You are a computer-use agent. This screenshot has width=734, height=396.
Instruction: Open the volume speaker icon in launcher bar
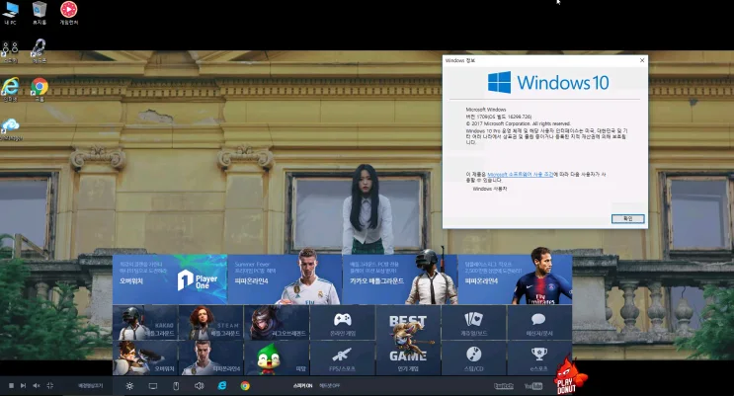point(199,386)
